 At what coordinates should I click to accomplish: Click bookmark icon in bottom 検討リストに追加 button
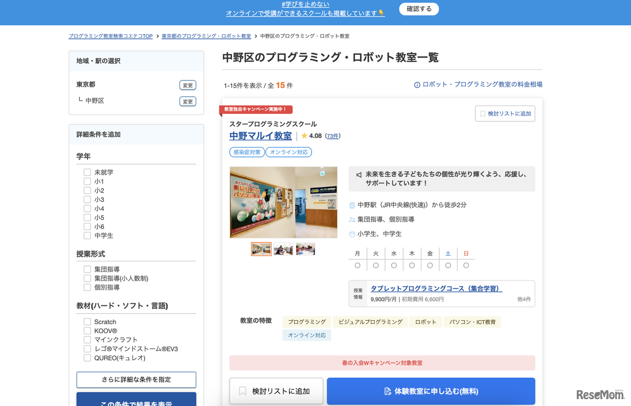point(243,391)
